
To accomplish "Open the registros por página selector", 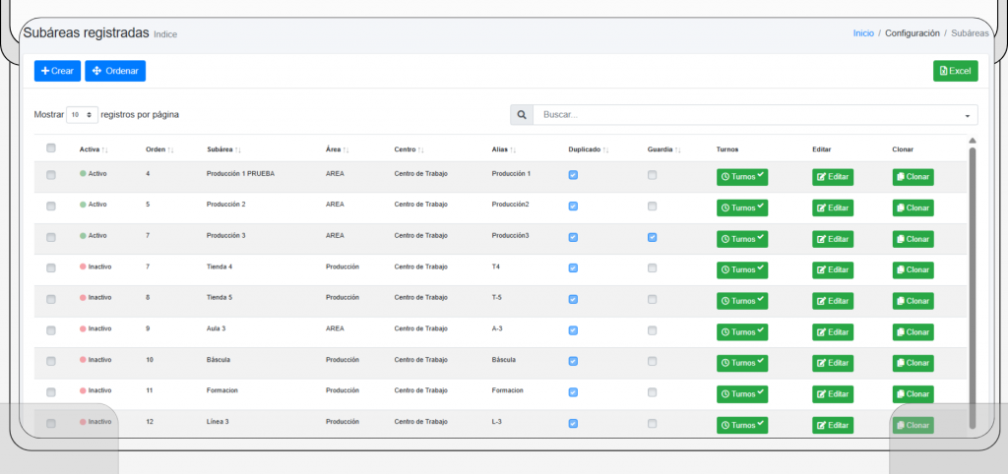I will 83,114.
